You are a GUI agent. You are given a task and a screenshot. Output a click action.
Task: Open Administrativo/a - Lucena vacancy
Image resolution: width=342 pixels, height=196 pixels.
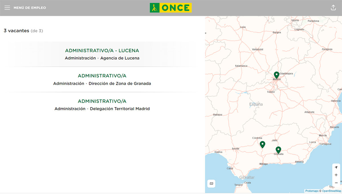(102, 51)
